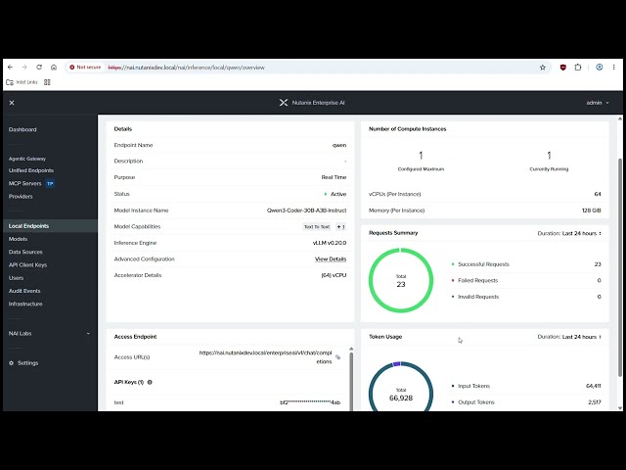The width and height of the screenshot is (626, 470).
Task: Change Token Usage duration Last 24 hours
Action: coord(569,337)
